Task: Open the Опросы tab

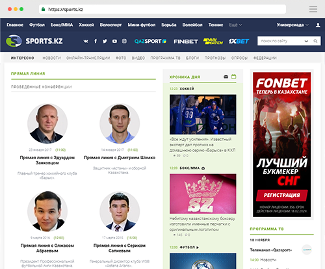Action: pyautogui.click(x=239, y=58)
